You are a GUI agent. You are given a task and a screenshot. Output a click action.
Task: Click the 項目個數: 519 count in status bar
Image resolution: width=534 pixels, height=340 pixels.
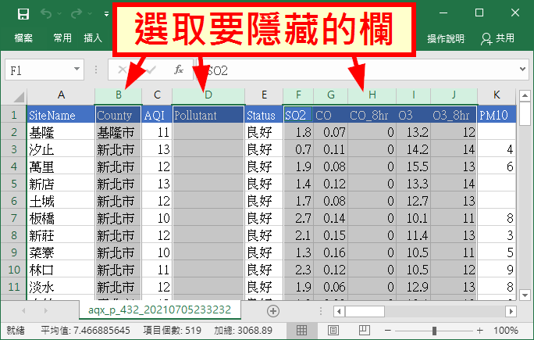point(172,330)
